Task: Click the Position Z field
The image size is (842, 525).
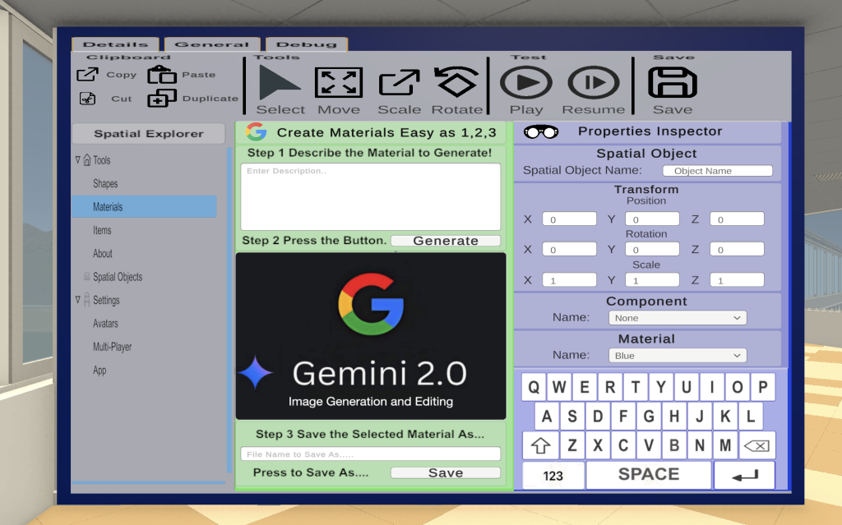Action: pyautogui.click(x=737, y=219)
